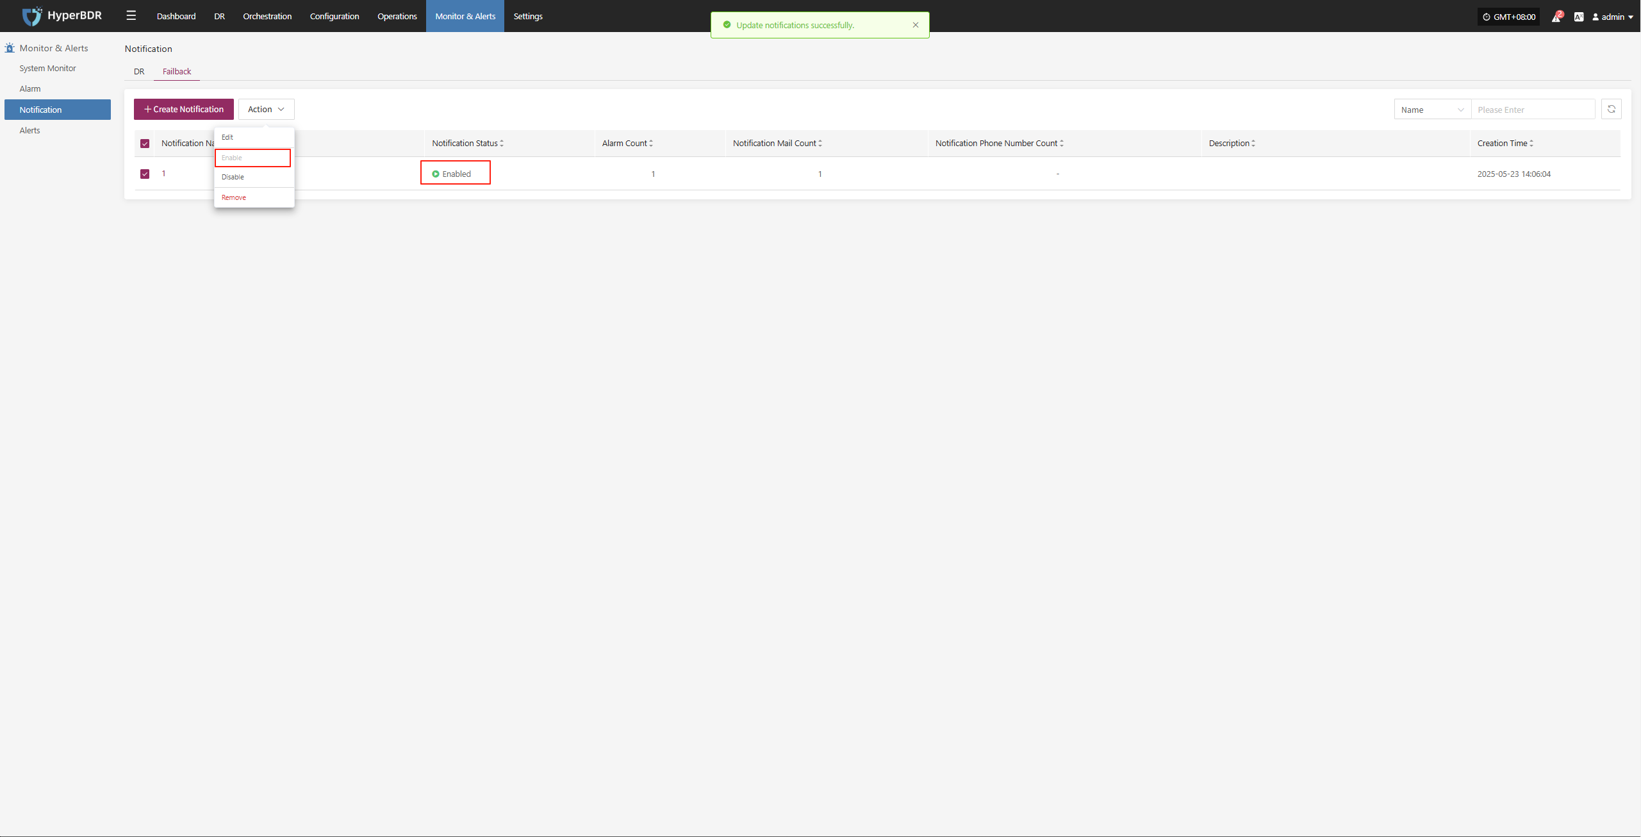Go to System Monitor in sidebar
1641x837 pixels.
click(47, 68)
